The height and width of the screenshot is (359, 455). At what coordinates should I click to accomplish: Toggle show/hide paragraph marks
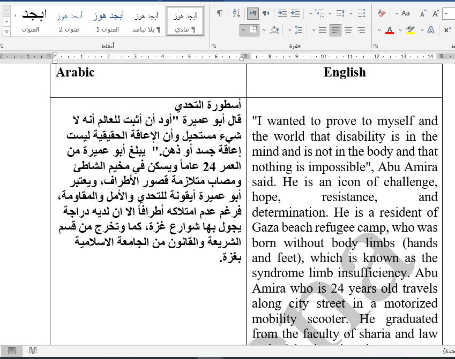[x=220, y=13]
